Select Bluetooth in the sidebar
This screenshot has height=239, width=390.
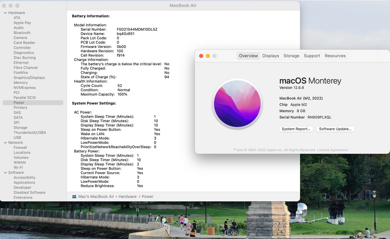(x=22, y=33)
